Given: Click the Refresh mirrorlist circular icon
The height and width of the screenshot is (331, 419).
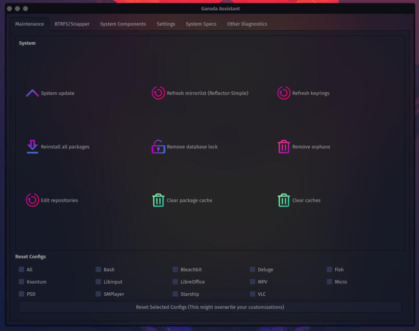Looking at the screenshot, I should pyautogui.click(x=158, y=93).
